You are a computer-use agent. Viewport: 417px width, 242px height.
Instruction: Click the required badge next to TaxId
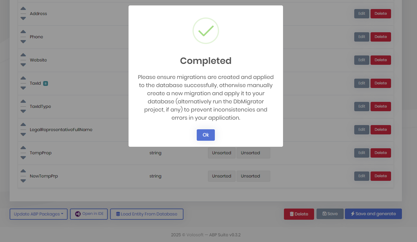tap(46, 83)
